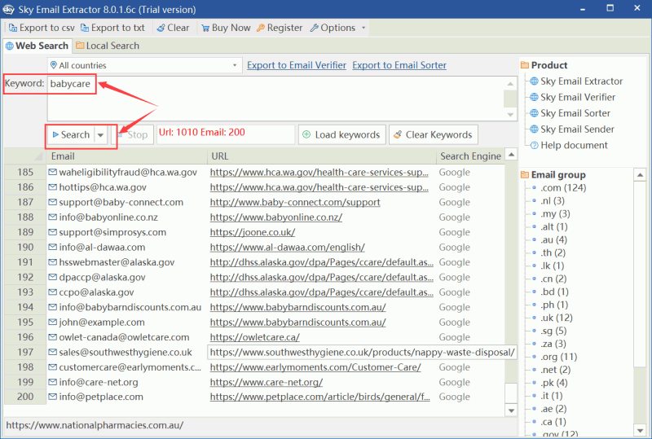Screen dimensions: 652x439
Task: Expand the Search button dropdown arrow
Action: tap(100, 134)
